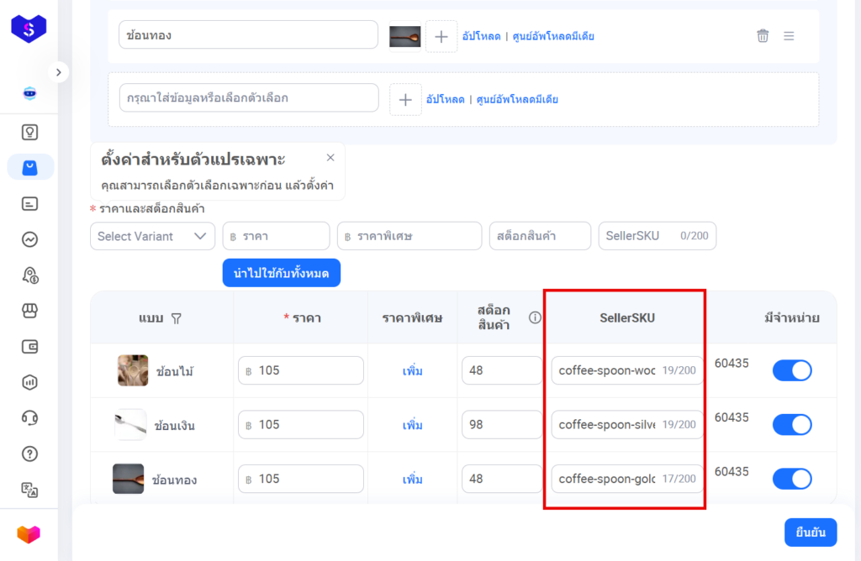
Task: Click the add image plus box for ช้อนทอง
Action: 441,36
